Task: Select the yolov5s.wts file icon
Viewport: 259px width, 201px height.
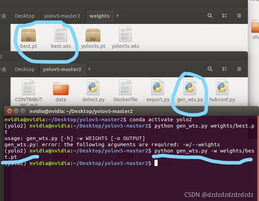Action: (x=125, y=34)
